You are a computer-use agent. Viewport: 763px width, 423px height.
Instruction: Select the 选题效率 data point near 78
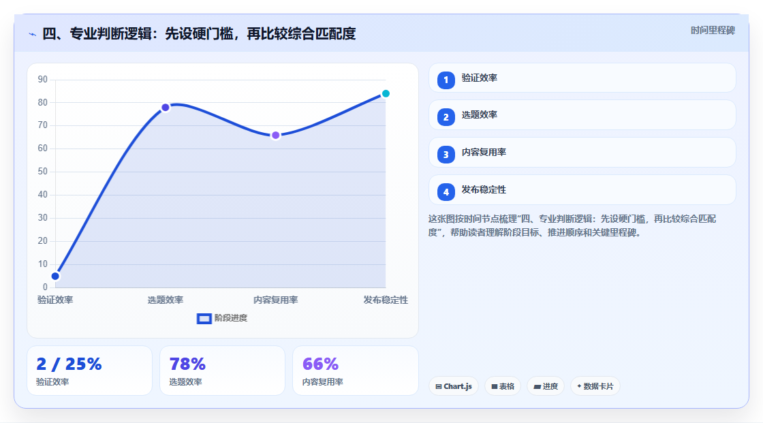(166, 108)
